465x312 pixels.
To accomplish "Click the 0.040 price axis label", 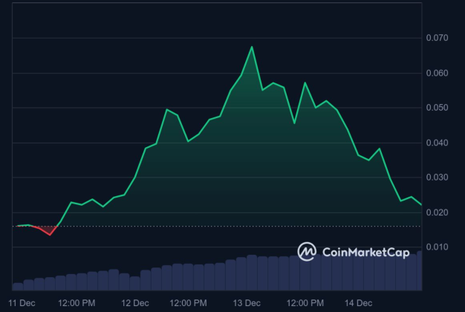I will pyautogui.click(x=437, y=143).
